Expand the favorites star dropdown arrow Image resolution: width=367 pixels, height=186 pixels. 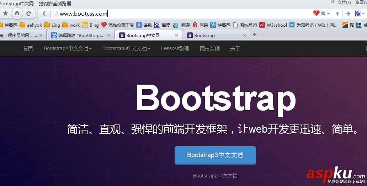328,14
